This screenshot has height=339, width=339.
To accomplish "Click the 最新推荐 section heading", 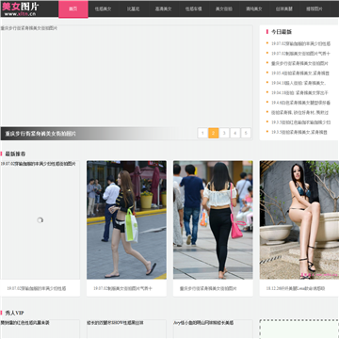I will pyautogui.click(x=15, y=153).
